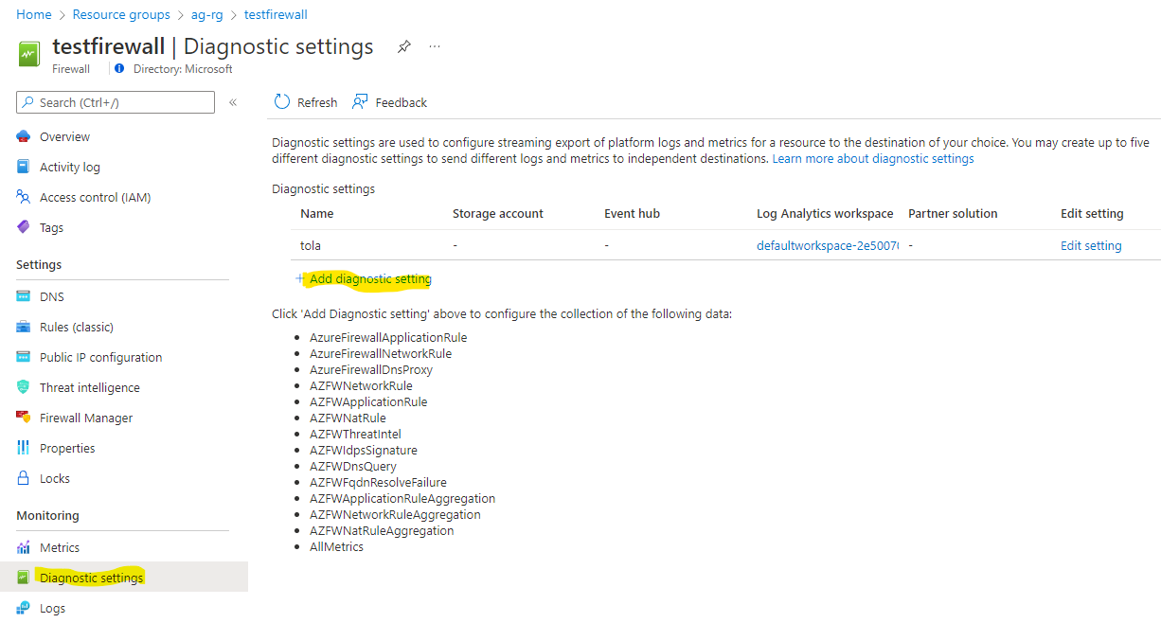
Task: Focus the Search (Ctrl+/) input field
Action: (116, 102)
